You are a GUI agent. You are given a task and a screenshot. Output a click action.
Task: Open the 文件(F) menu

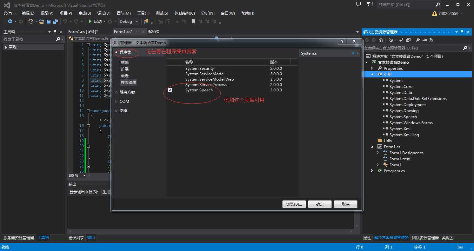click(x=10, y=13)
